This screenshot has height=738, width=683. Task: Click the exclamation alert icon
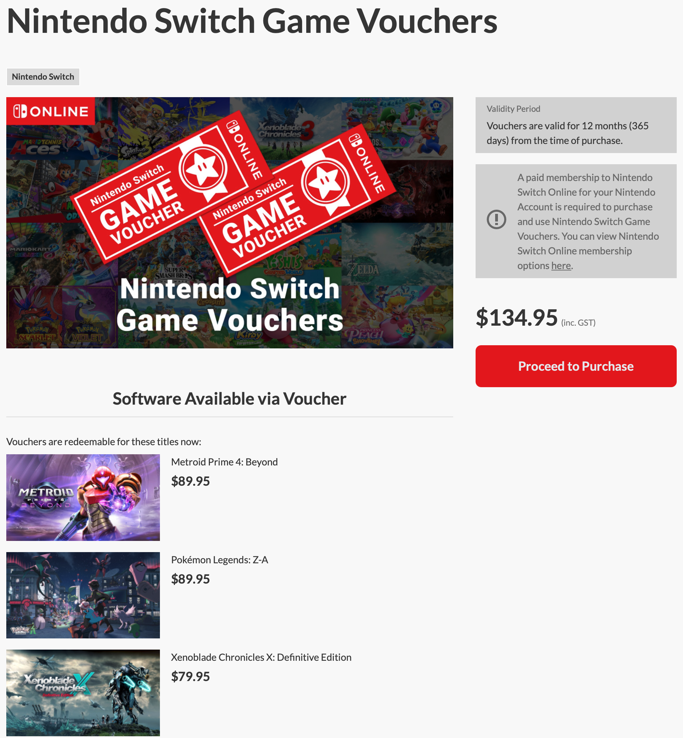(x=496, y=220)
